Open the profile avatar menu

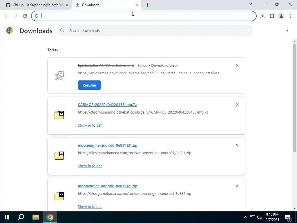click(x=281, y=16)
